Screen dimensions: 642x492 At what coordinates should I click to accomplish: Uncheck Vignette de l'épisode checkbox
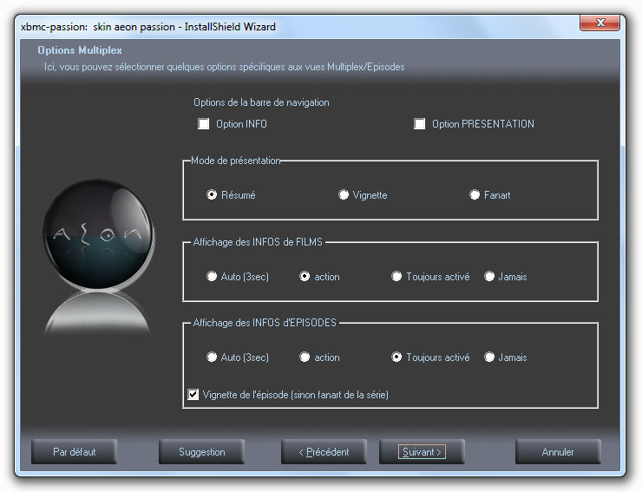click(x=193, y=395)
